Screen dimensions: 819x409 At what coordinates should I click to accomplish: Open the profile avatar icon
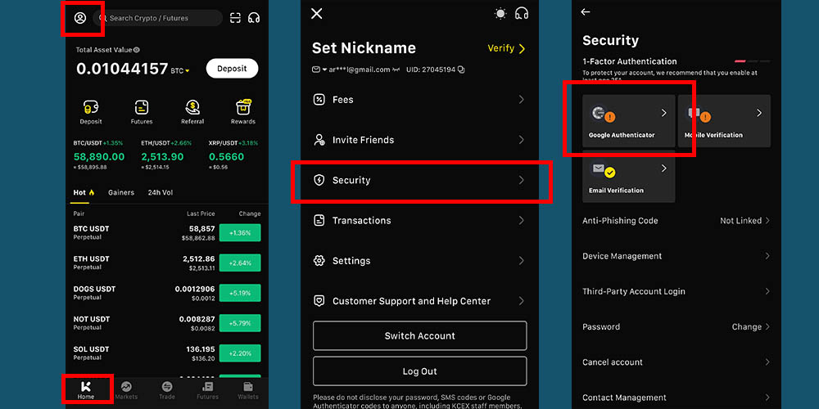(80, 18)
